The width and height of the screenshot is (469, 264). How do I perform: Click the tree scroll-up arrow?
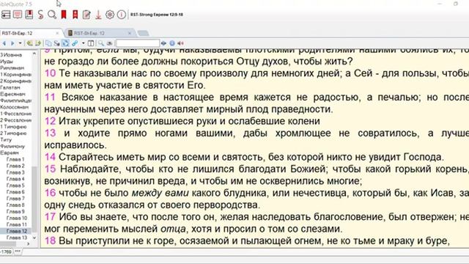click(x=34, y=54)
